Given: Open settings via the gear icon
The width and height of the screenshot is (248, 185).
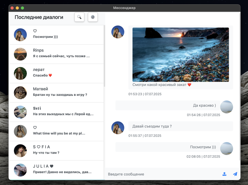Looking at the screenshot, I should tap(93, 17).
